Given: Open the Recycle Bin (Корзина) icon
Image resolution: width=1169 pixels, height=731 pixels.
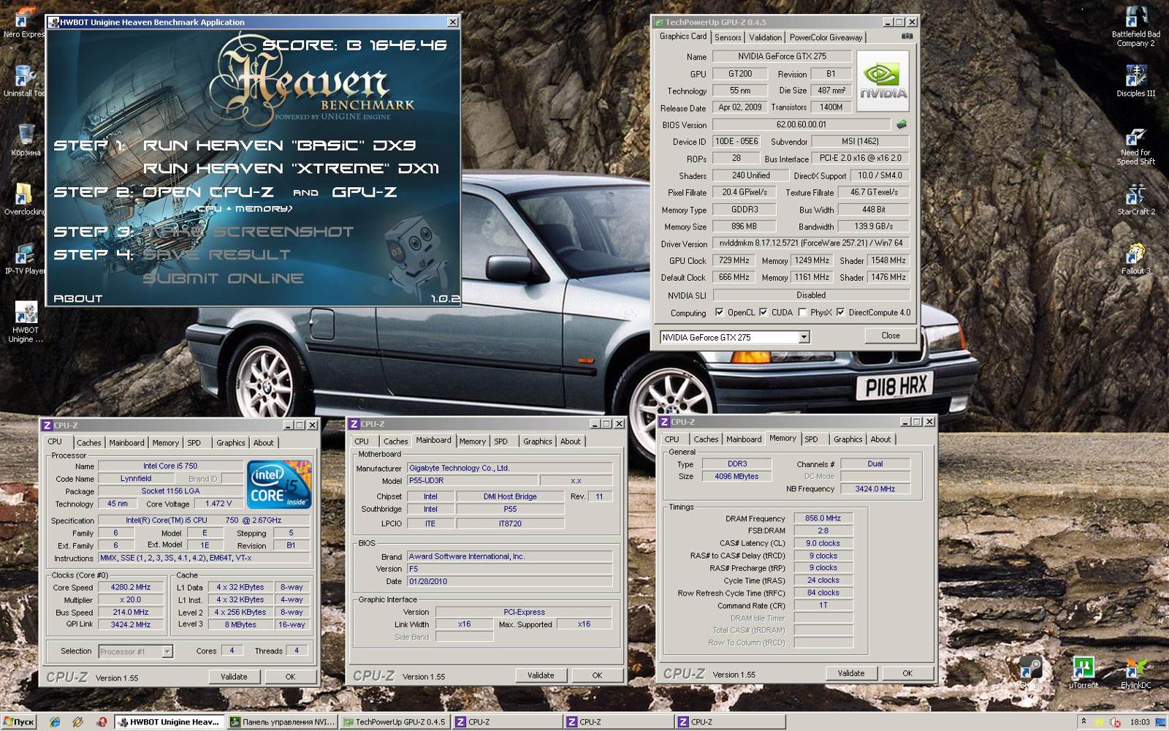Looking at the screenshot, I should [x=26, y=140].
